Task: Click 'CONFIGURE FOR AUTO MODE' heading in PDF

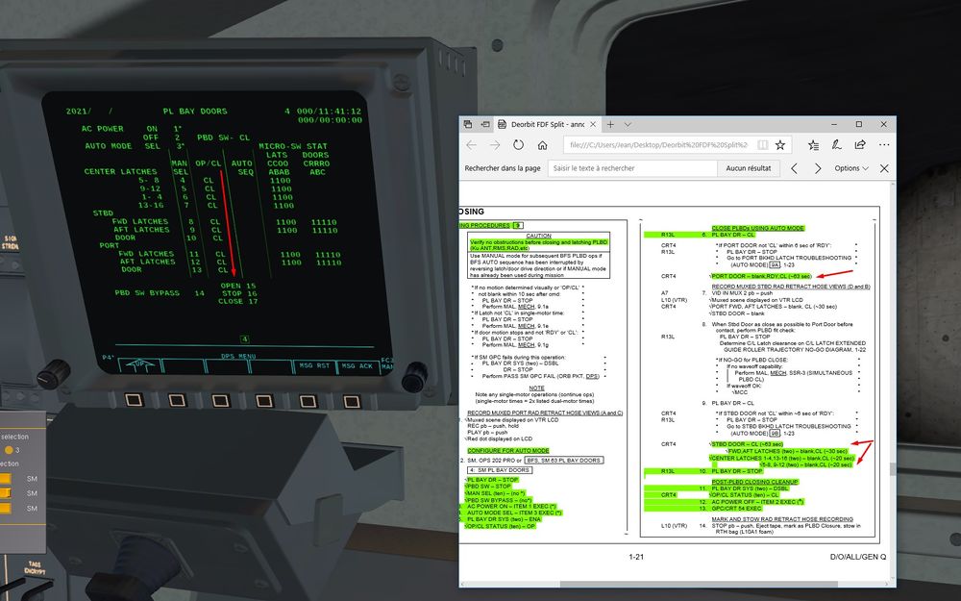Action: click(x=508, y=451)
